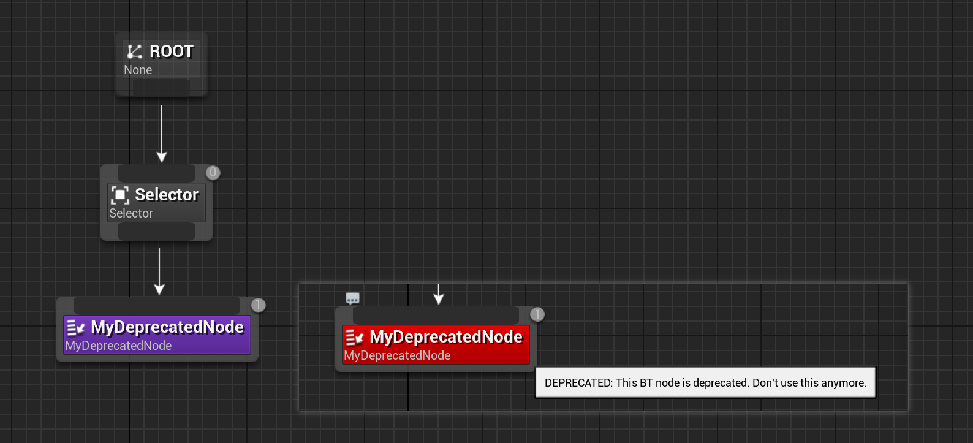Click the purple MyDeprecatedNode task icon
Viewport: 973px width, 443px height.
(76, 328)
